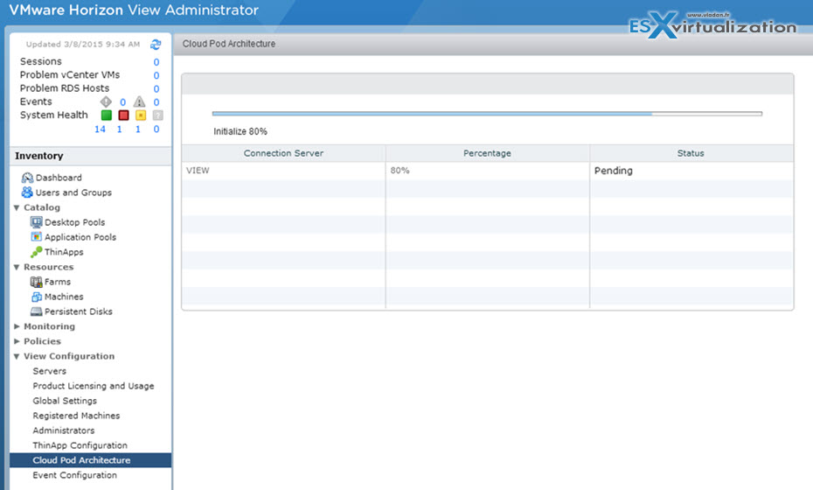
Task: Click the Dashboard icon
Action: click(27, 178)
